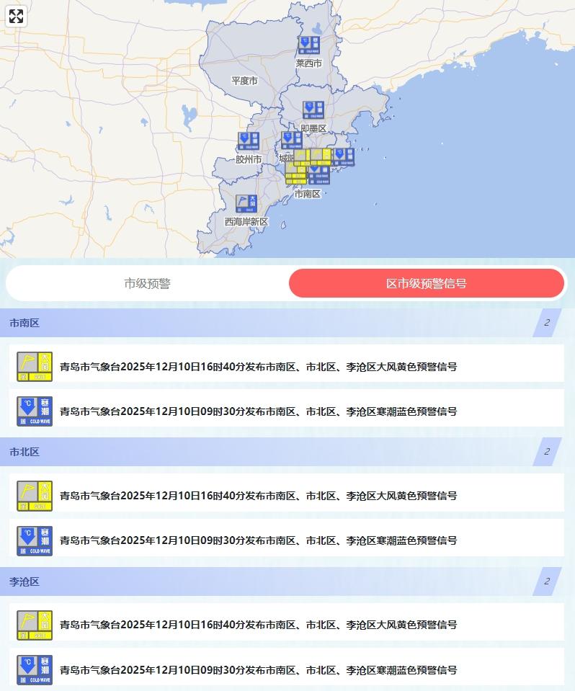The image size is (575, 691).
Task: Click yellow gale icon in 李沧区 list
Action: (x=35, y=625)
